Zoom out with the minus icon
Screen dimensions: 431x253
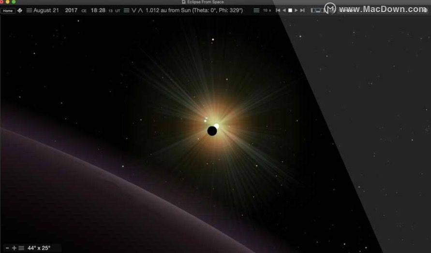[7, 248]
